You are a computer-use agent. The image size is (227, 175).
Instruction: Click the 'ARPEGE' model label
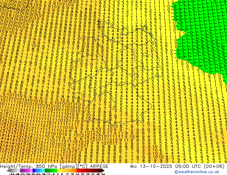coord(99,166)
